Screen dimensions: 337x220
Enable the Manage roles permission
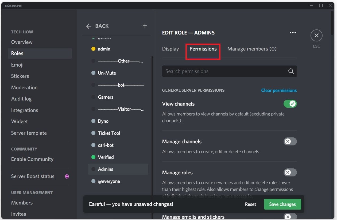(x=290, y=172)
